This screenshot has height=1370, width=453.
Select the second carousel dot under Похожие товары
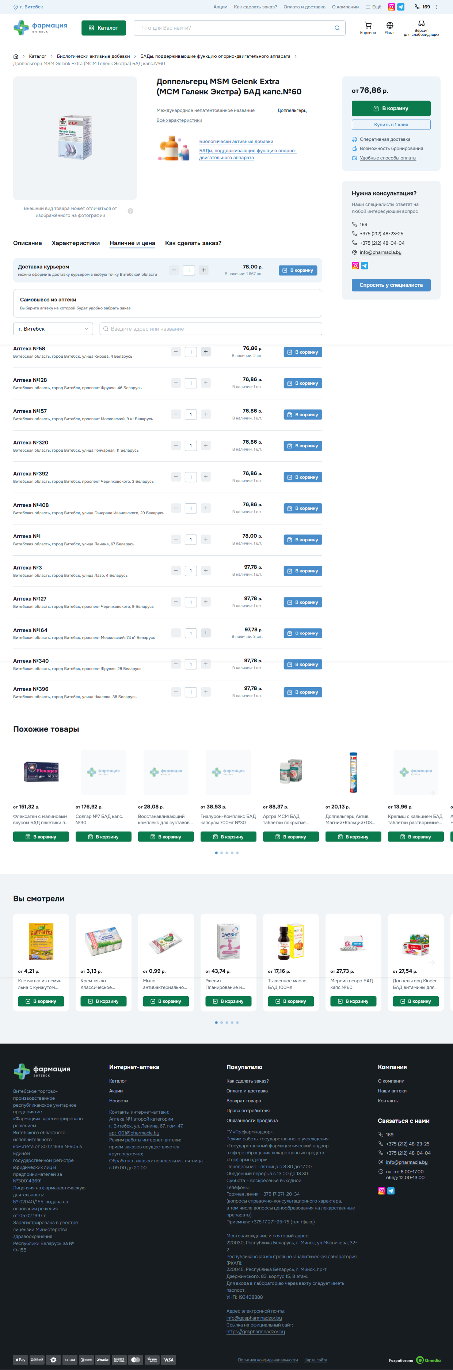(221, 853)
